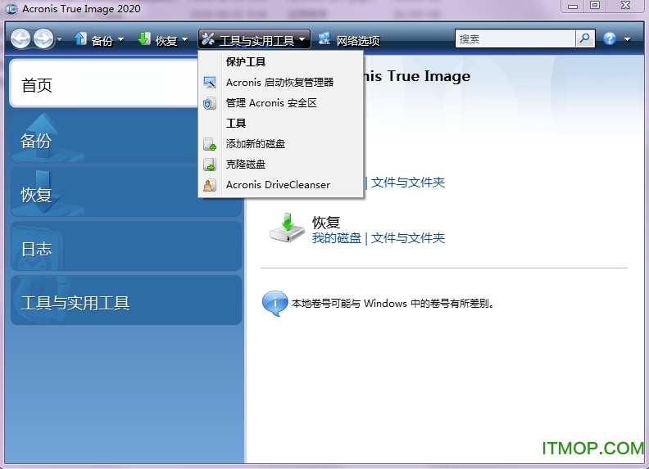Click the 启动恢复管理器 monitor icon
The image size is (649, 469).
coord(210,83)
